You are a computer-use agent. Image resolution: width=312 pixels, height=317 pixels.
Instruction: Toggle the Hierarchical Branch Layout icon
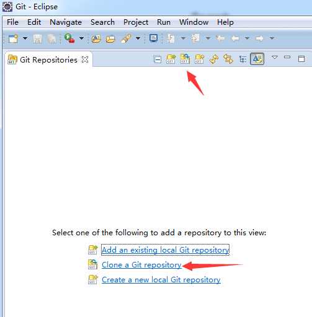(x=243, y=59)
